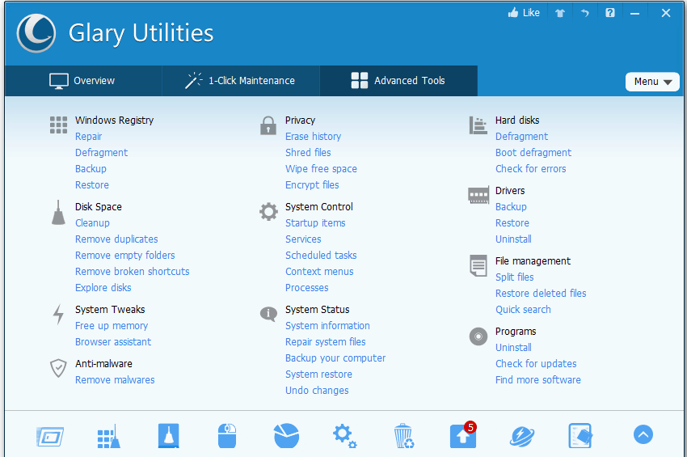Open Split files link
Viewport: 687px width, 457px height.
point(514,277)
